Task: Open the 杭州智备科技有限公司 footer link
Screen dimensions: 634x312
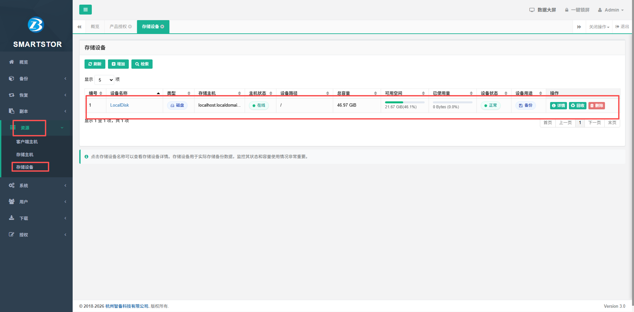Action: [x=127, y=306]
